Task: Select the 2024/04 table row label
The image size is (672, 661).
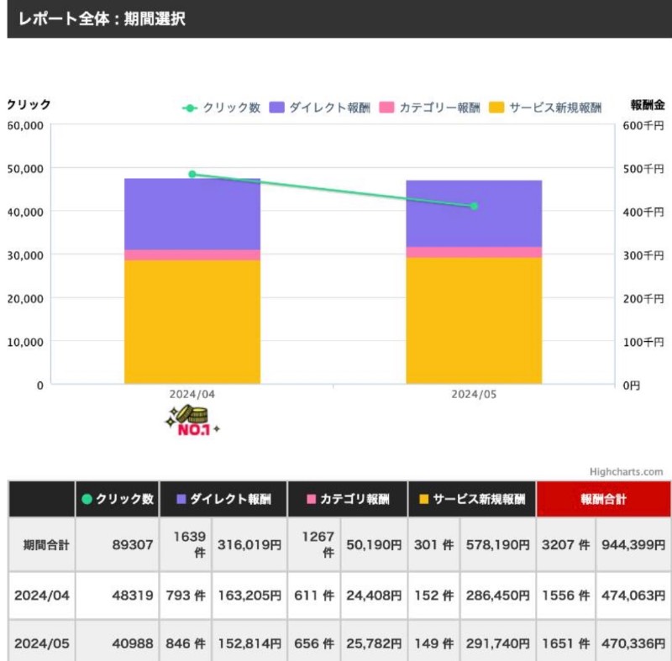Action: pyautogui.click(x=41, y=595)
